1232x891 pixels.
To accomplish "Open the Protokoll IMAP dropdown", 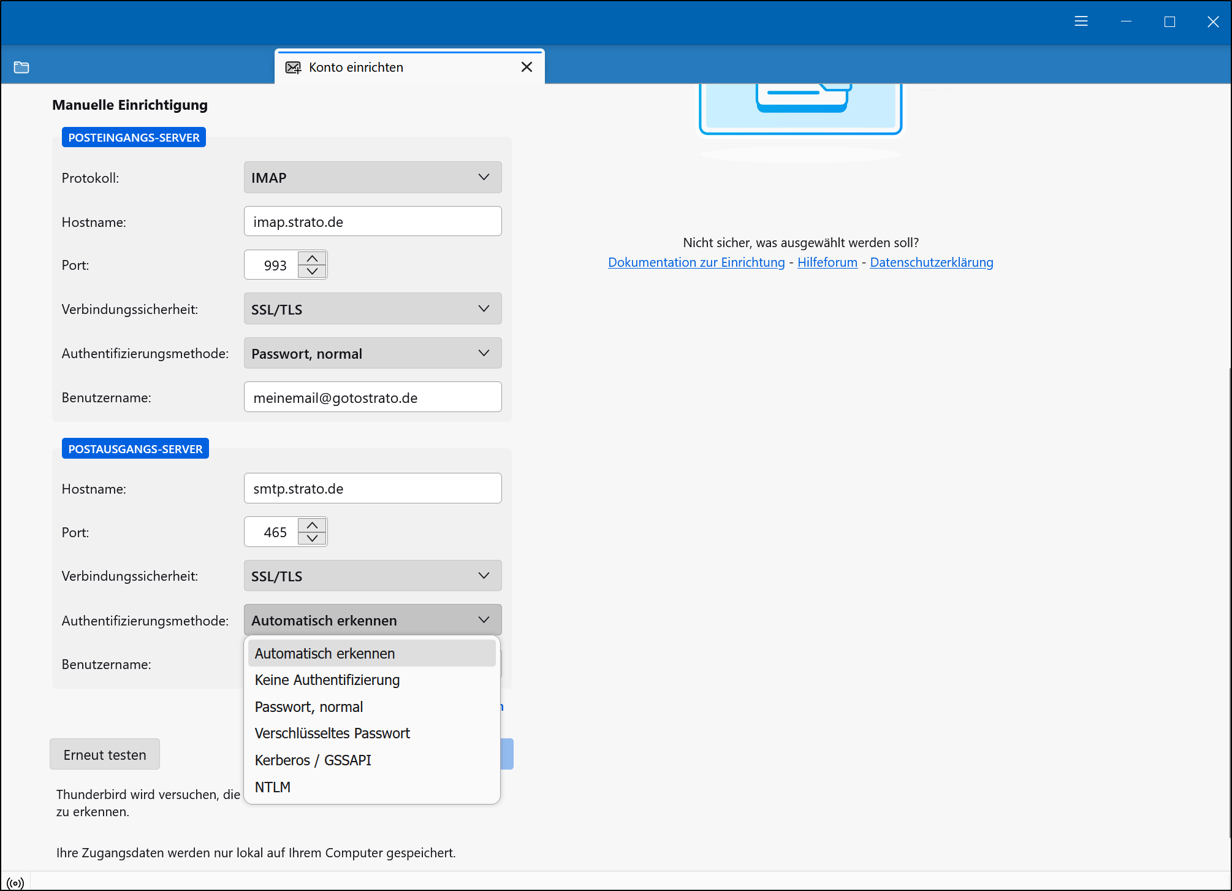I will click(372, 177).
